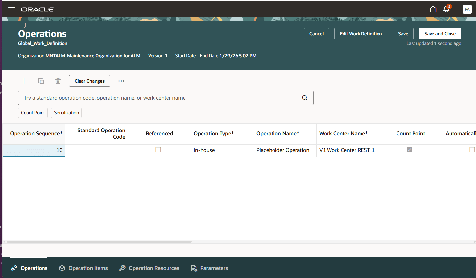This screenshot has height=278, width=476.
Task: Toggle the Referenced checkbox for sequence 10
Action: 158,149
